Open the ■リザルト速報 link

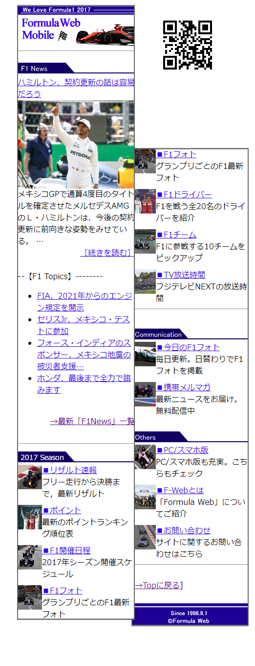(x=69, y=470)
